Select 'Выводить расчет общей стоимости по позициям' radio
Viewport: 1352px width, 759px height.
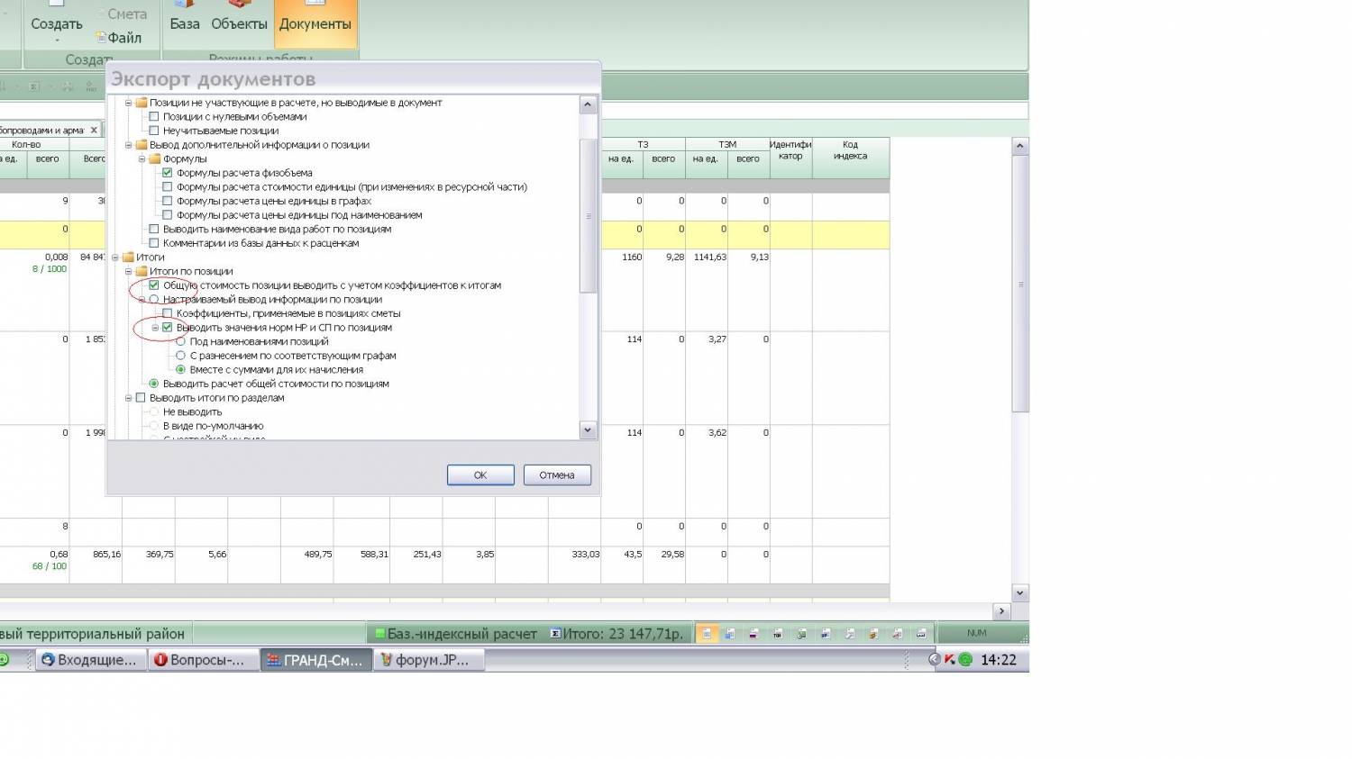tap(154, 384)
